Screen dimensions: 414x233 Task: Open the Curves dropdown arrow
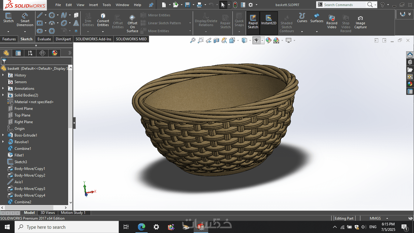pyautogui.click(x=302, y=32)
